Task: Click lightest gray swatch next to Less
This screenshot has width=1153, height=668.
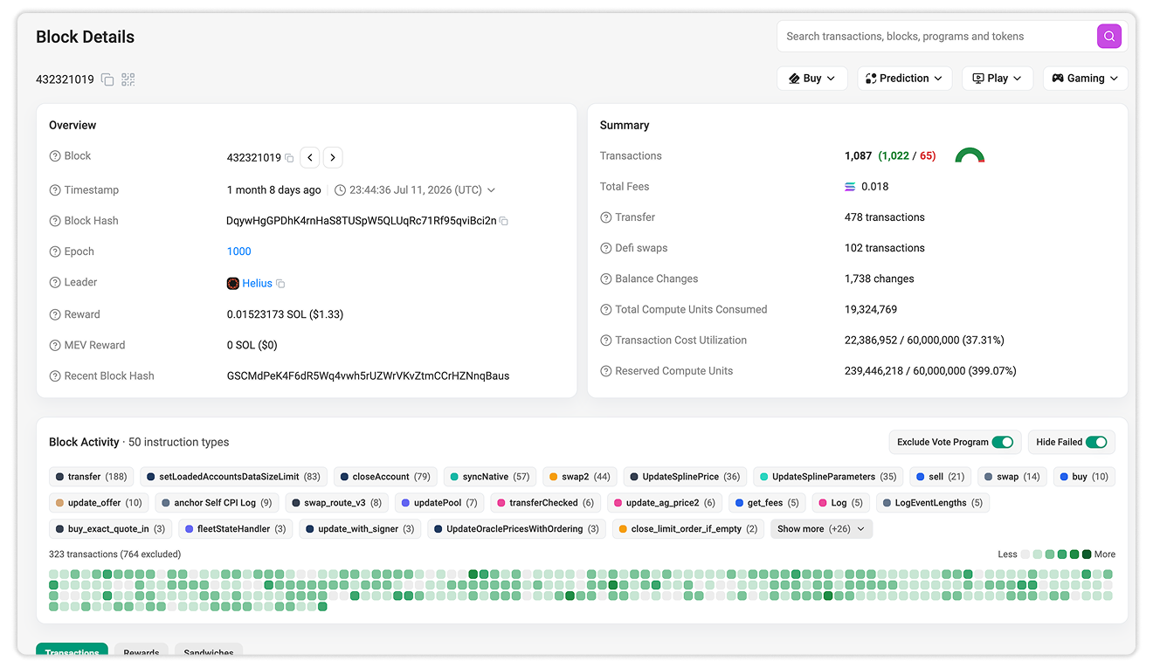Action: [x=1025, y=554]
